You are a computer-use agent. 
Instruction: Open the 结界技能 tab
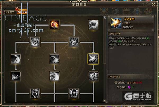(x=22, y=12)
